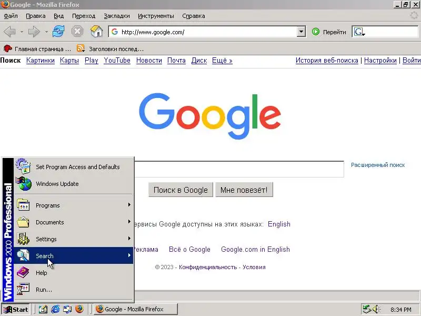The width and height of the screenshot is (421, 316).
Task: Open the Почта link
Action: coord(176,61)
